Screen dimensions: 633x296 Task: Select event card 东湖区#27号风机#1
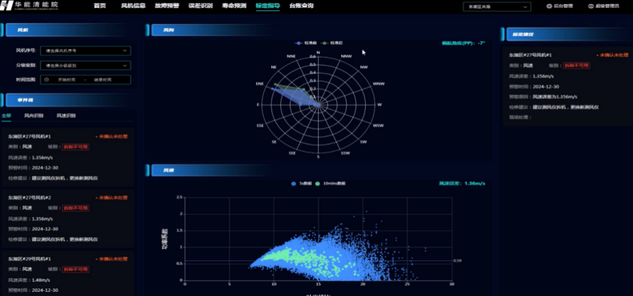pos(67,158)
